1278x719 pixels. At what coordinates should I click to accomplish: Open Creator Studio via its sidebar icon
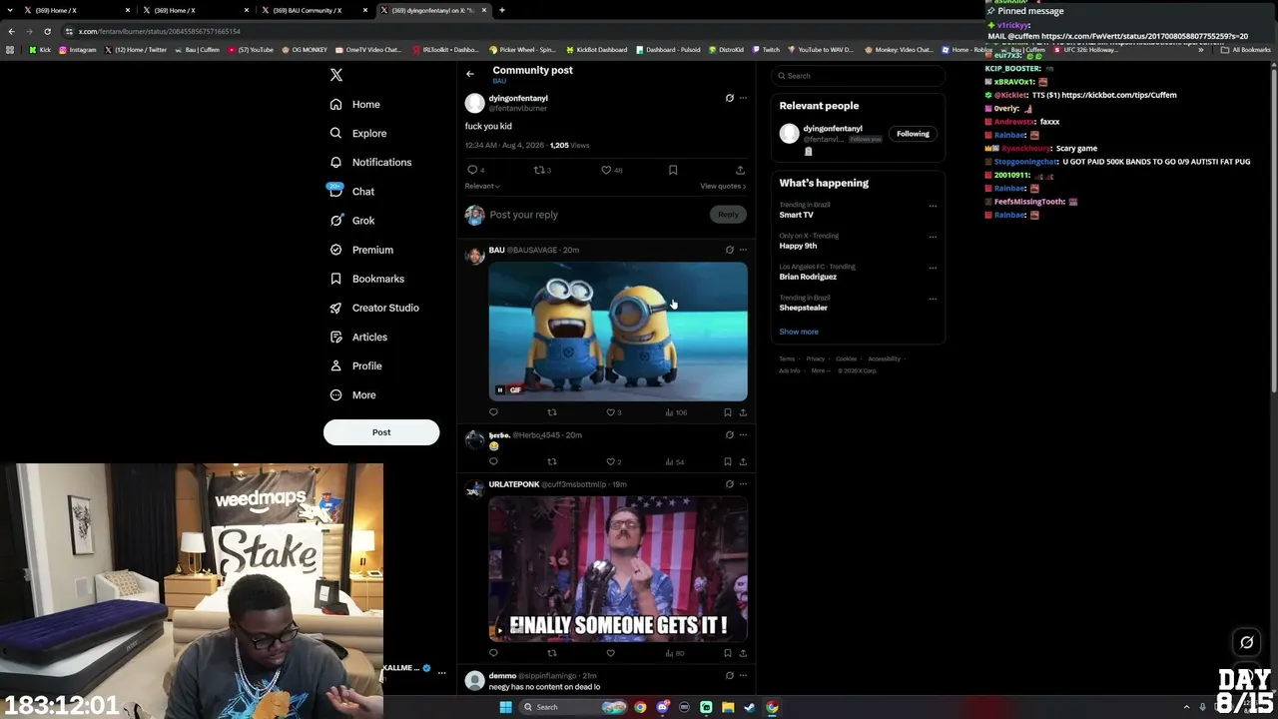(336, 308)
